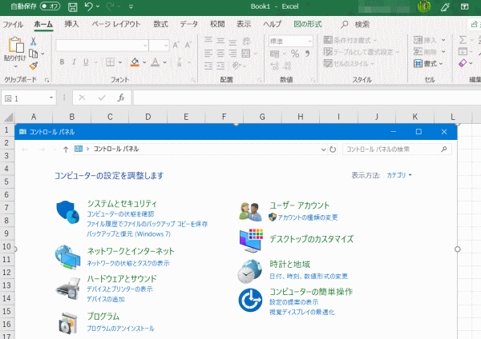Center text horizontally
481x339 pixels.
coord(220,54)
